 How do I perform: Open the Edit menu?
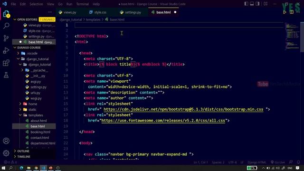click(x=23, y=4)
